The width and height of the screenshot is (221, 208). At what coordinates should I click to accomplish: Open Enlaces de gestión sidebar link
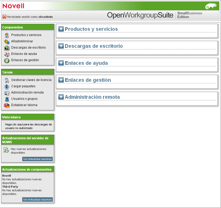point(25,60)
